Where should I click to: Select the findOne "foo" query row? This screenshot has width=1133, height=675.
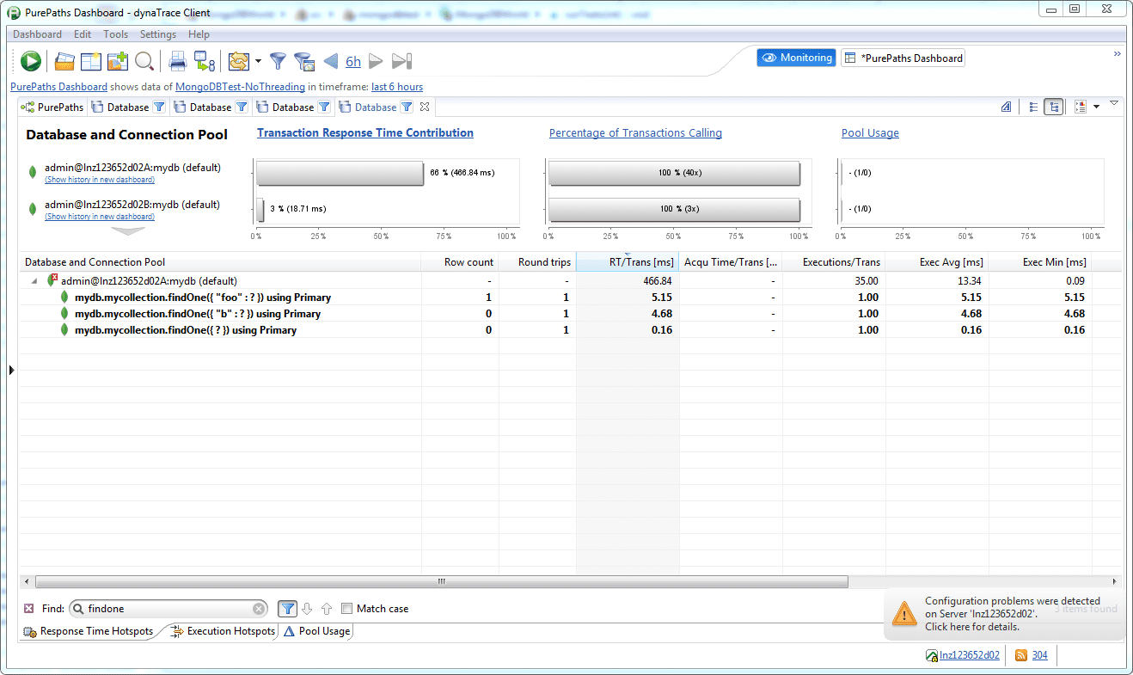tap(570, 298)
